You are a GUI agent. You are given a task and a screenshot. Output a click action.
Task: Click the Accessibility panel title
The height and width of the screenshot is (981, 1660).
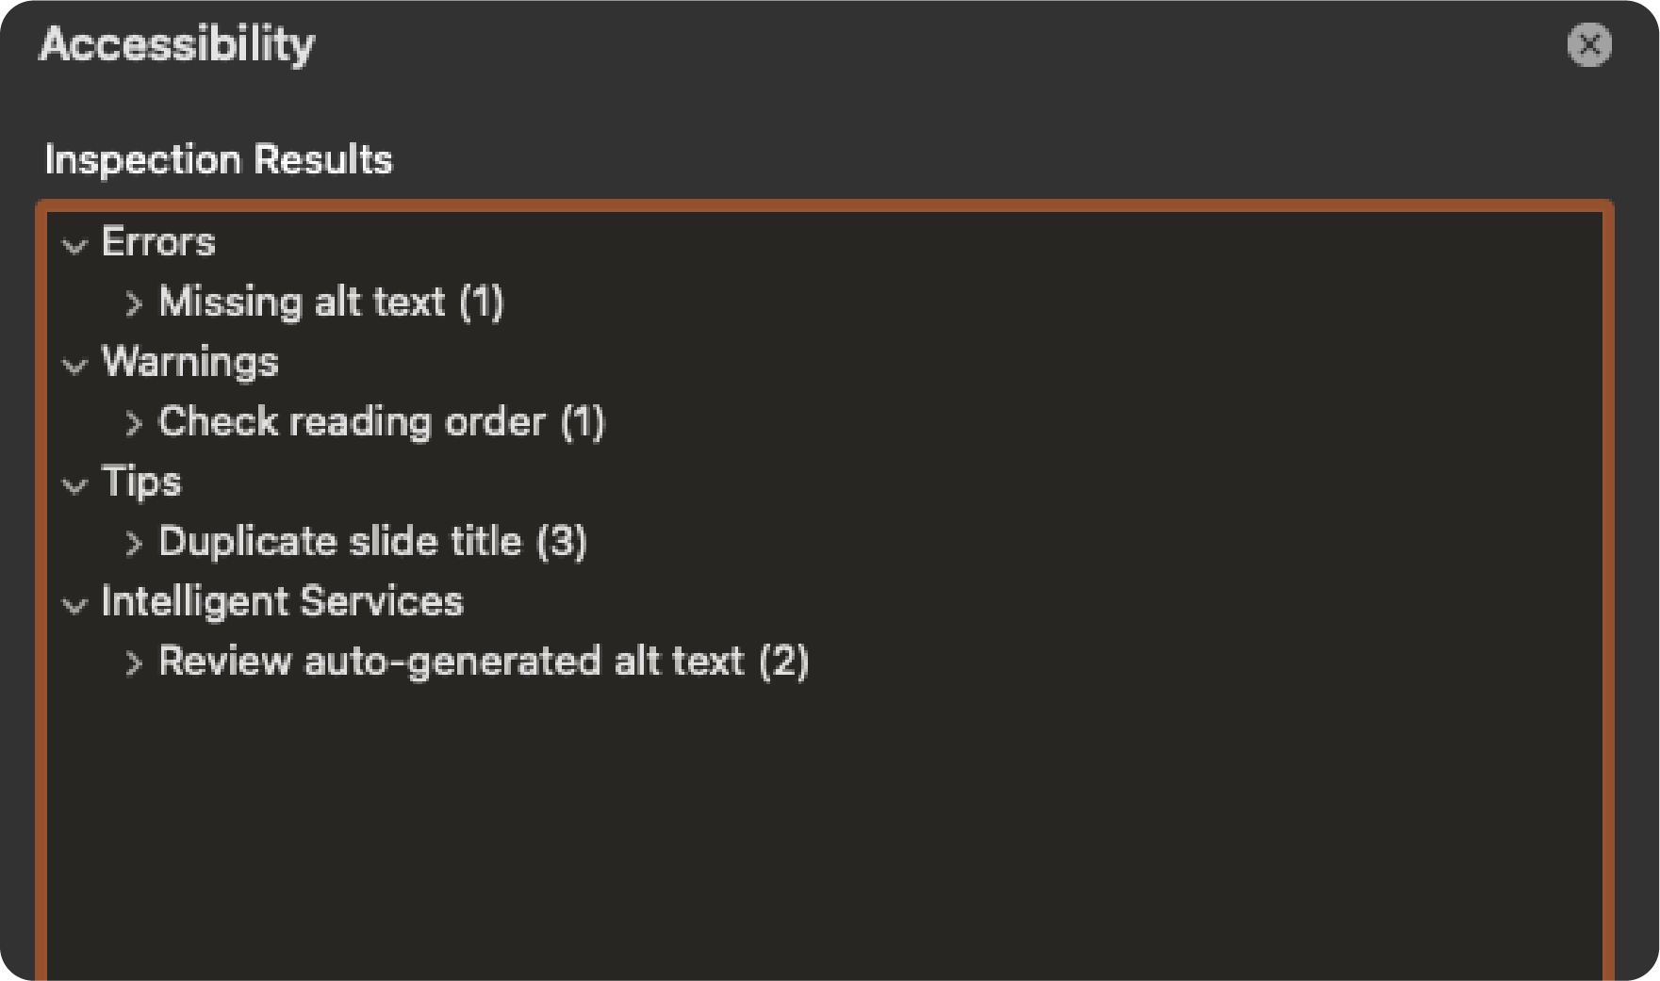(x=177, y=44)
